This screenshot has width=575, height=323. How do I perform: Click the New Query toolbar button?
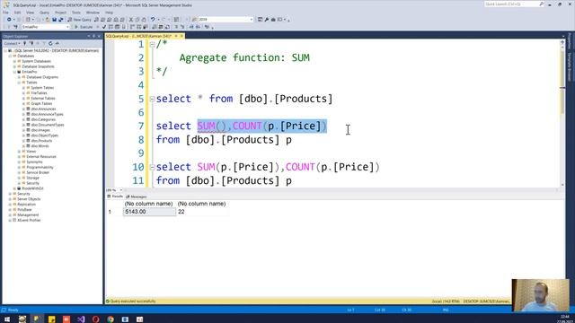coord(80,20)
